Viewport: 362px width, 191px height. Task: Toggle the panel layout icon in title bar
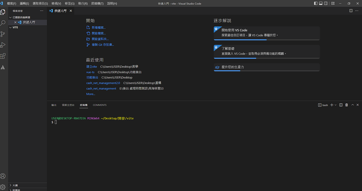(321, 3)
